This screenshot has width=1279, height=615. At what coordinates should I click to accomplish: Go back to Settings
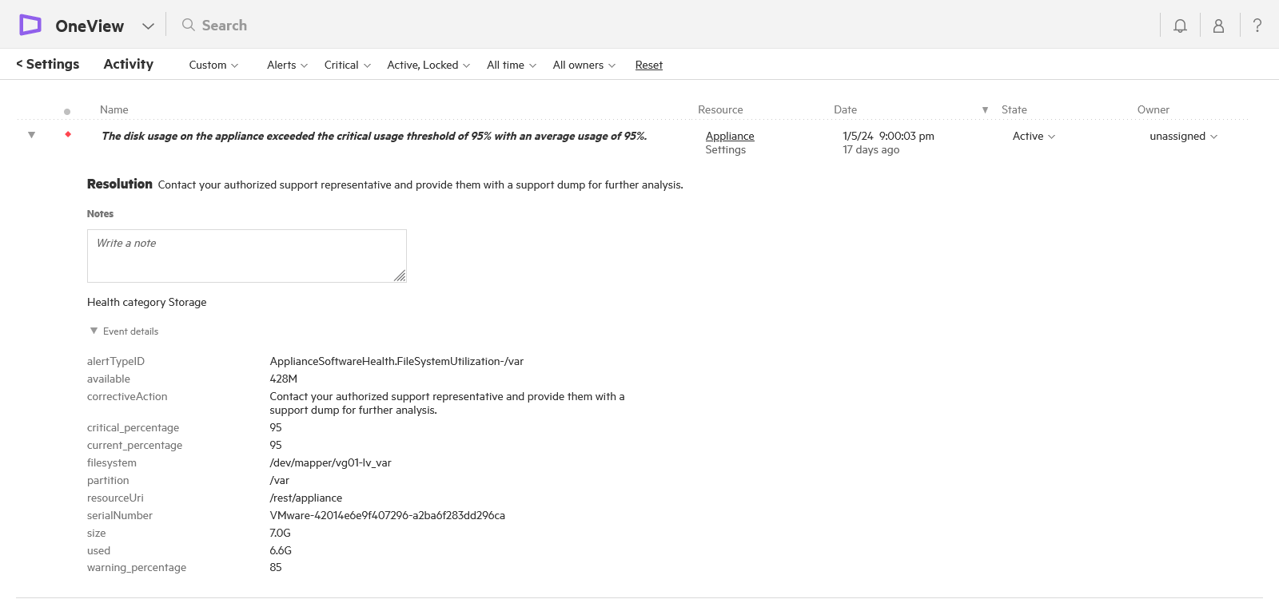click(x=48, y=64)
